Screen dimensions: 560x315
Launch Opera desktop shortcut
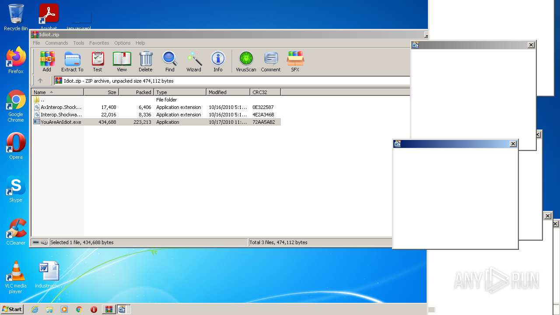16,146
